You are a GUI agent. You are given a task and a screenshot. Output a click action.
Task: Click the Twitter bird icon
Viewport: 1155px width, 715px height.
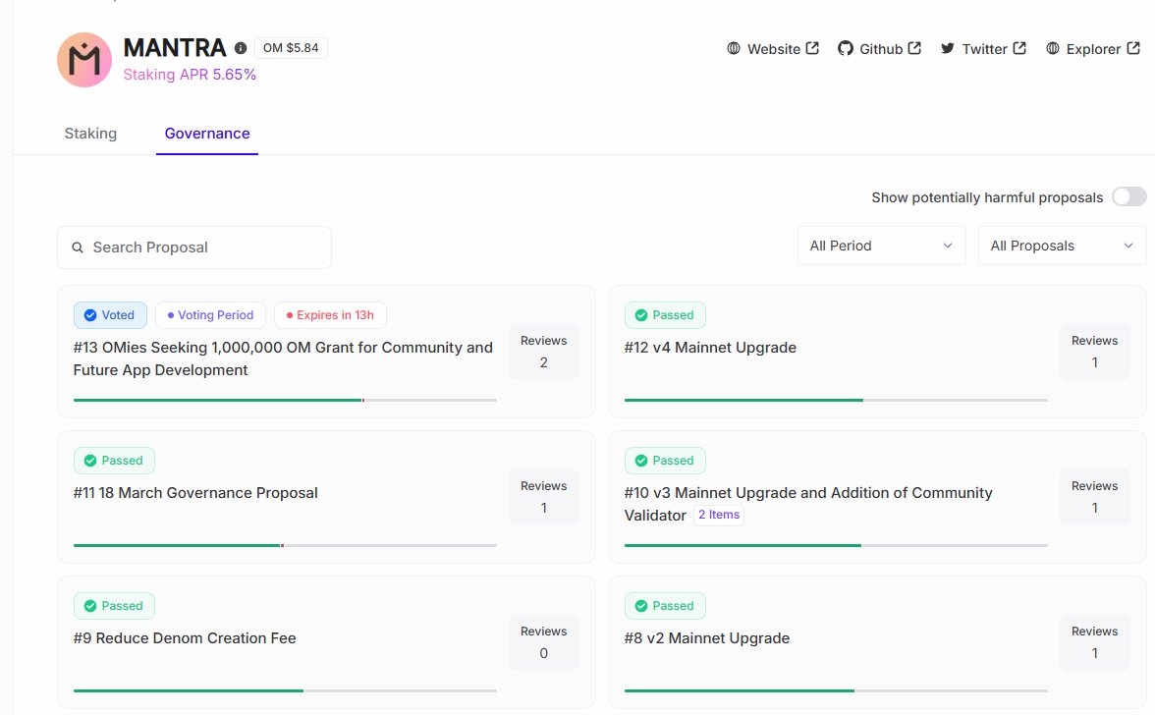pyautogui.click(x=948, y=48)
